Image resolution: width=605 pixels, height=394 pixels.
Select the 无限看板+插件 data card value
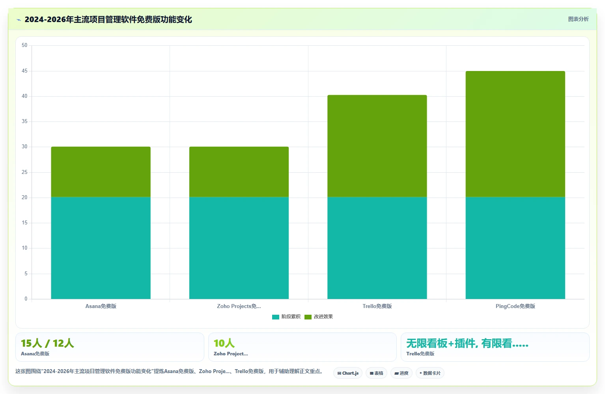(467, 344)
